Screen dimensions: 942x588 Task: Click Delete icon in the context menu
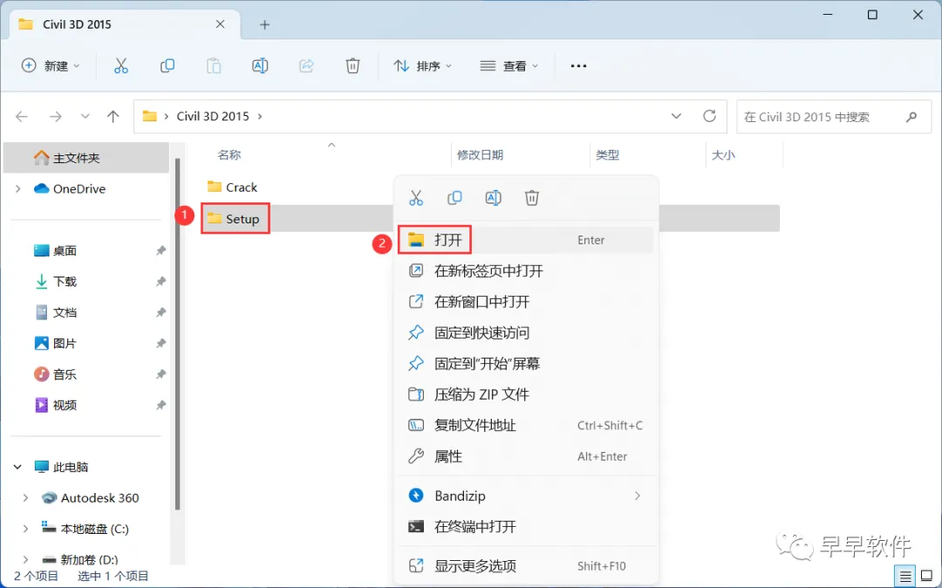[532, 198]
